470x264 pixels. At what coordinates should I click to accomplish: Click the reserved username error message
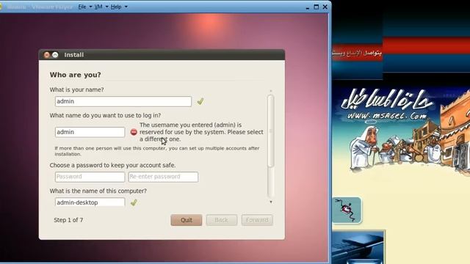(x=201, y=132)
